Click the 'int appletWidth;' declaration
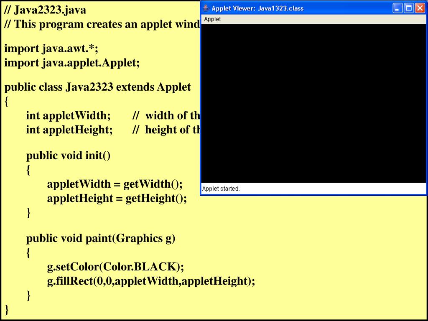Image resolution: width=428 pixels, height=321 pixels. 68,115
